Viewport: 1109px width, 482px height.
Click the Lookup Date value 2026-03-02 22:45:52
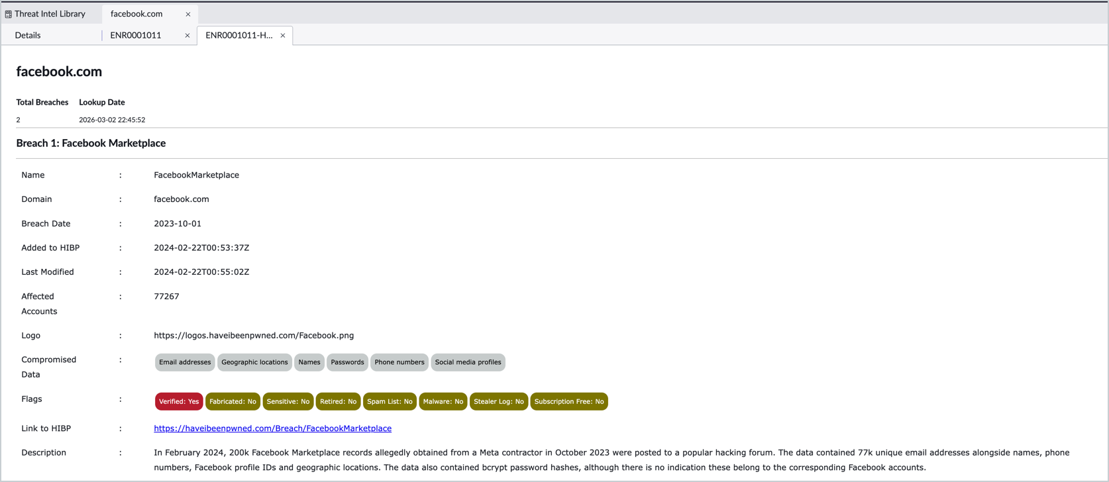pyautogui.click(x=112, y=120)
